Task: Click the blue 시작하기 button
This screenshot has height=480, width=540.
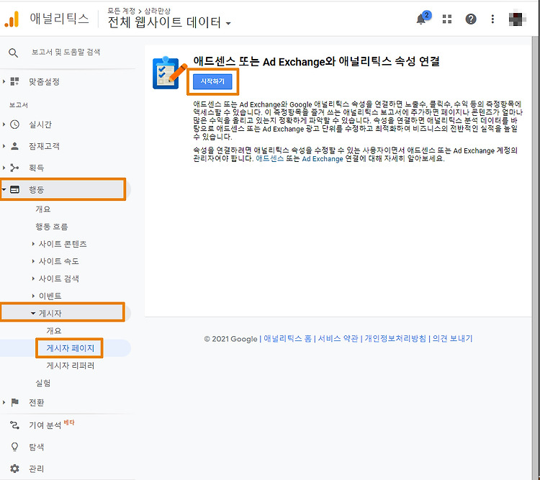Action: pyautogui.click(x=212, y=81)
